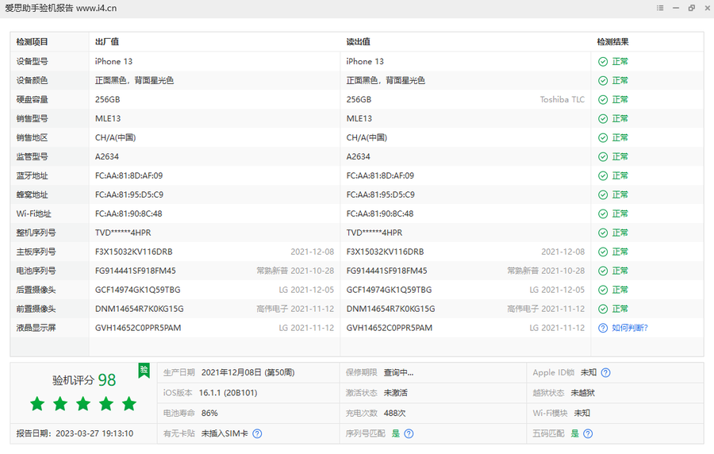Click the checkmark icon for 设备型号
714x454 pixels.
603,61
